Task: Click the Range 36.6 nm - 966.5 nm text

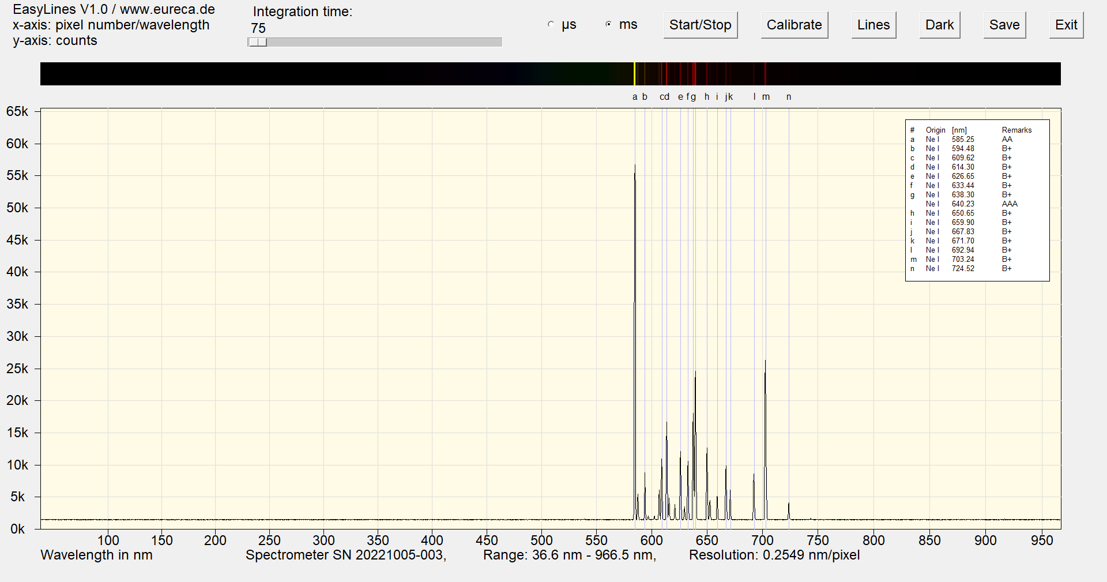Action: pos(570,555)
